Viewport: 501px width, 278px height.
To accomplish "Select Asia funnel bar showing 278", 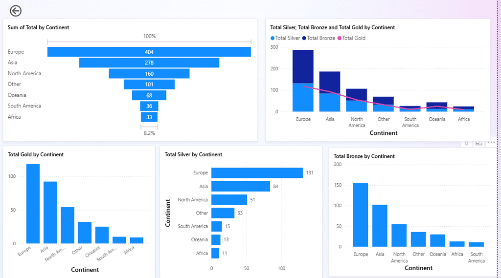I will [x=149, y=63].
